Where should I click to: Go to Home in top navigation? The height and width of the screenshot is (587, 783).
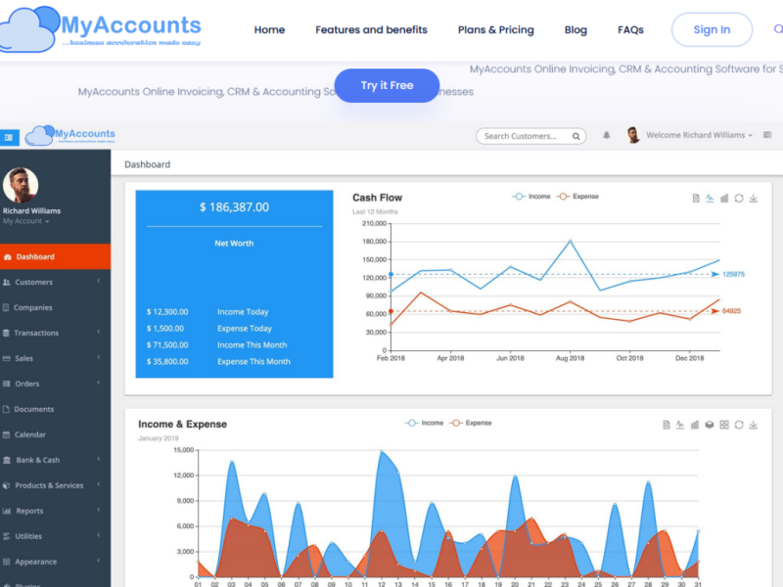pos(269,30)
